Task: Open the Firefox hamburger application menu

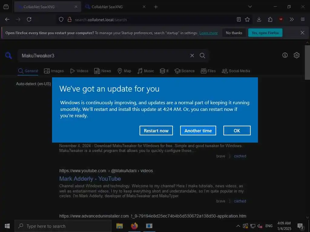Action: 303,20
